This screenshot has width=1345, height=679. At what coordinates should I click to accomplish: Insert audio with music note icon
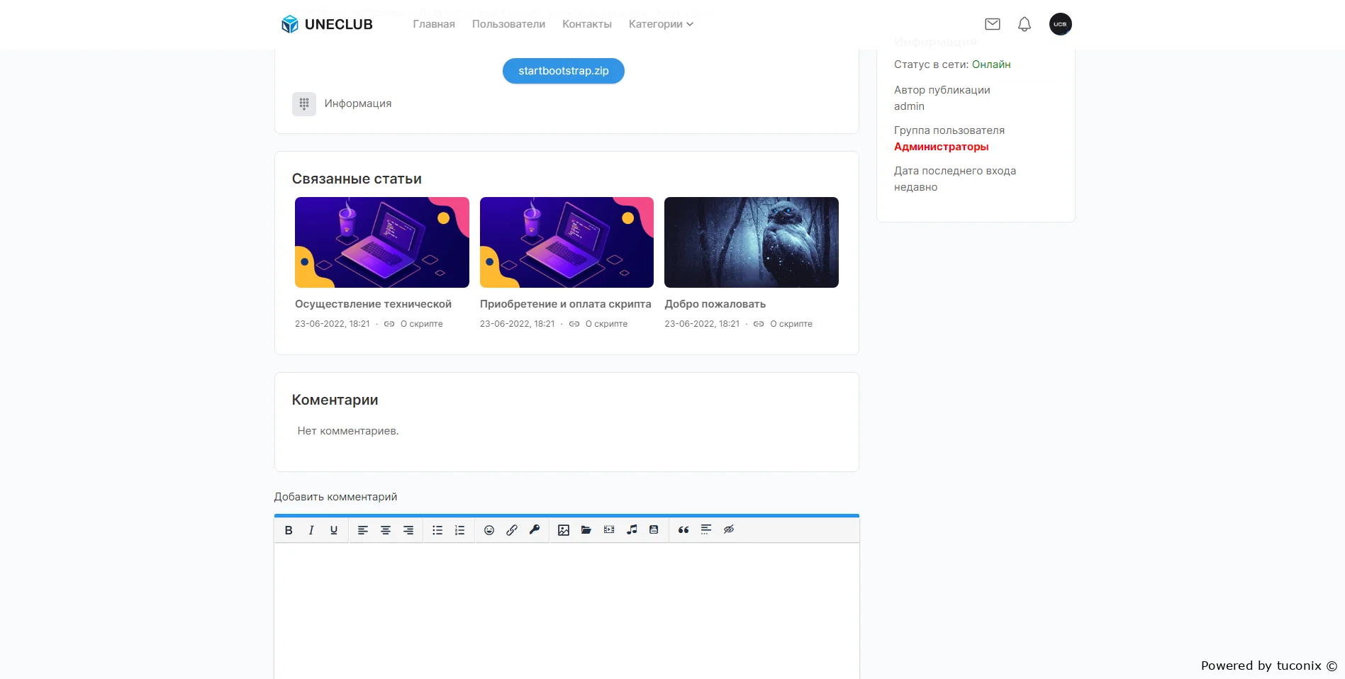pyautogui.click(x=632, y=529)
